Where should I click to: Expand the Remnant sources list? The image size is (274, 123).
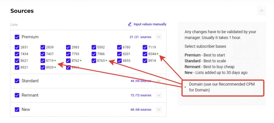[159, 95]
